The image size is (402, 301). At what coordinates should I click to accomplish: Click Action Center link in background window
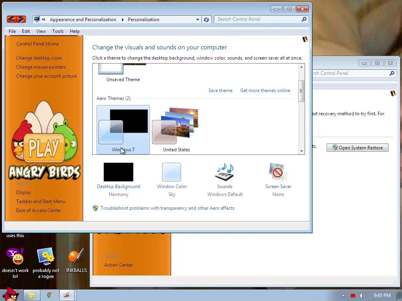(119, 265)
